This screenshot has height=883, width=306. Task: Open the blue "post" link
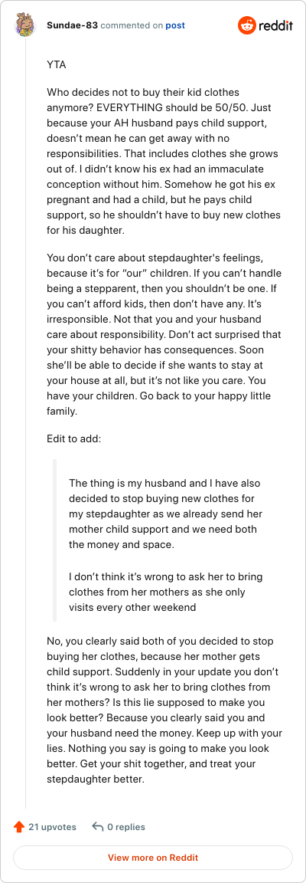coord(175,25)
